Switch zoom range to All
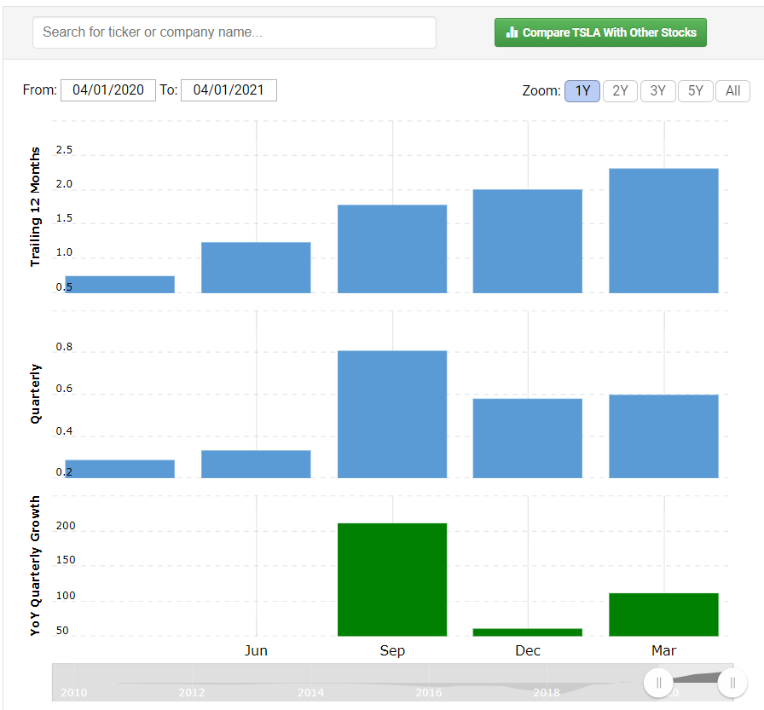Viewport: 764px width, 710px height. [x=732, y=91]
